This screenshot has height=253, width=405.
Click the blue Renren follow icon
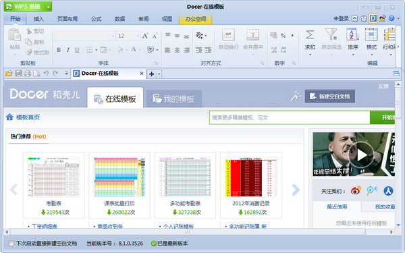388,191
